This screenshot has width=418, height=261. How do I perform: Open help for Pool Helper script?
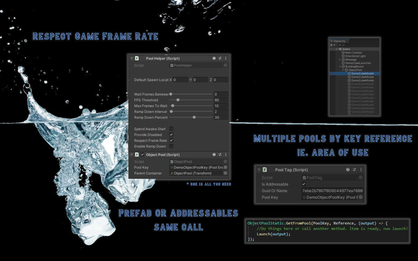tap(214, 58)
